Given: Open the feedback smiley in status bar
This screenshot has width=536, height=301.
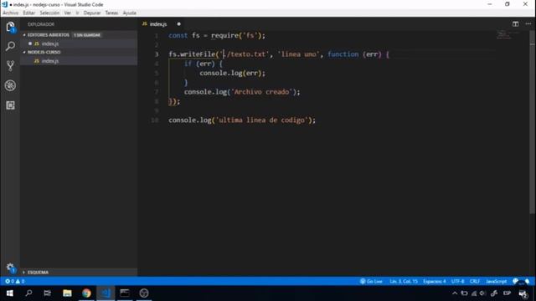Looking at the screenshot, I should point(516,281).
